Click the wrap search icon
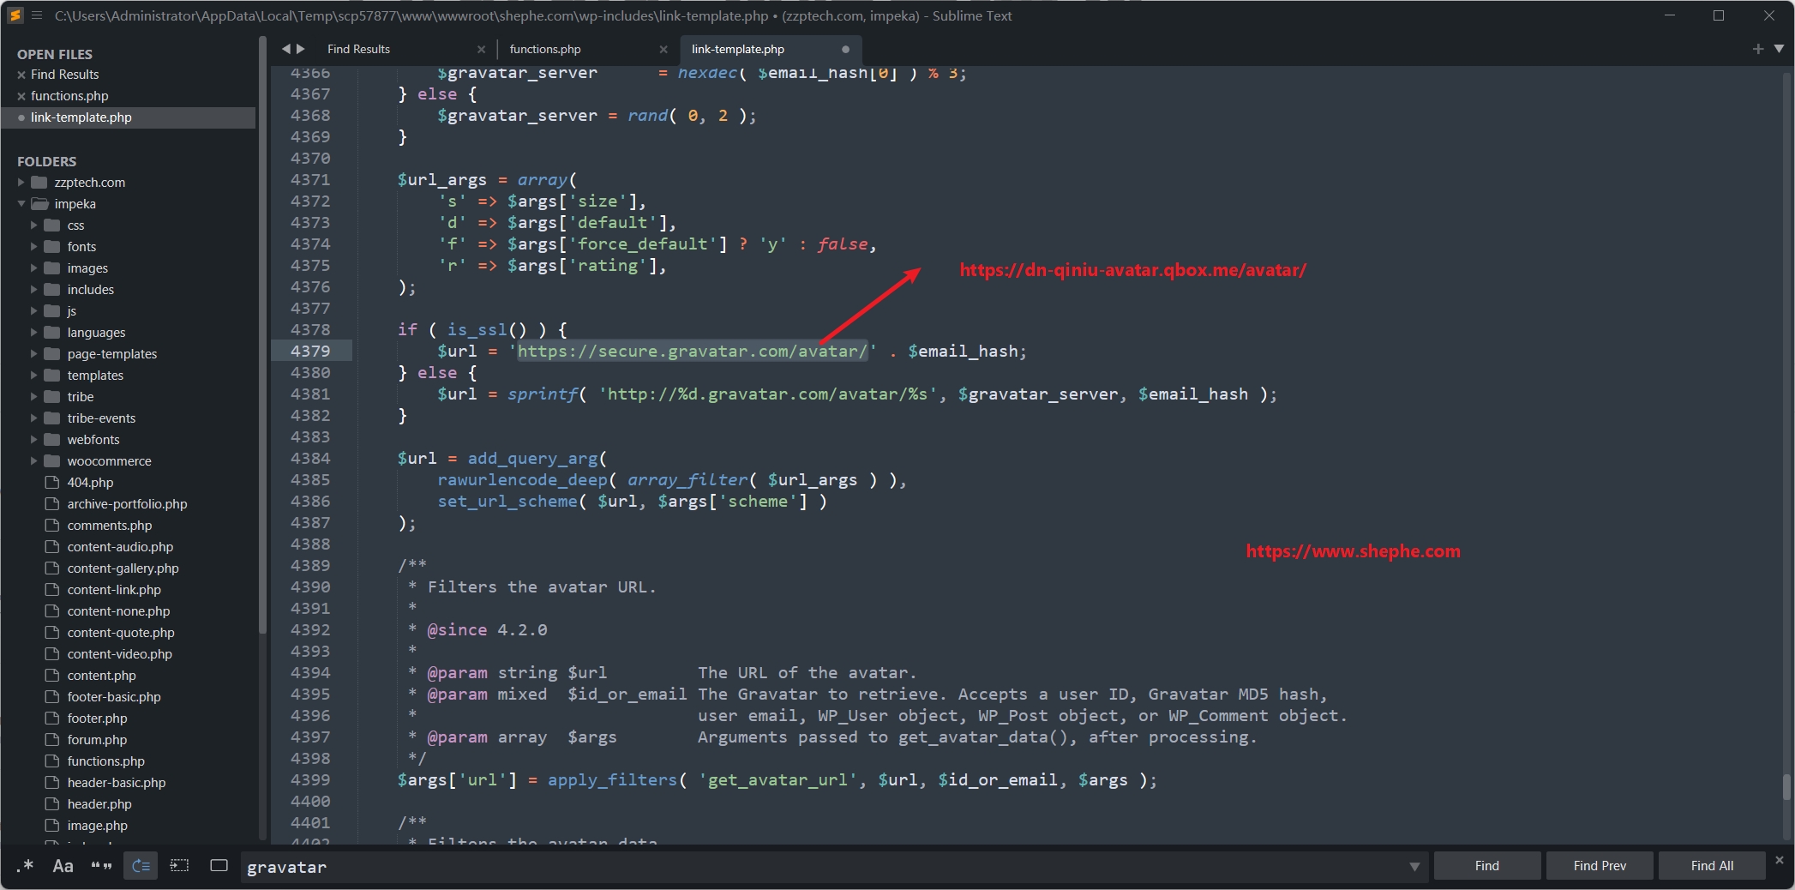Screen dimensions: 1795x890 [x=141, y=866]
